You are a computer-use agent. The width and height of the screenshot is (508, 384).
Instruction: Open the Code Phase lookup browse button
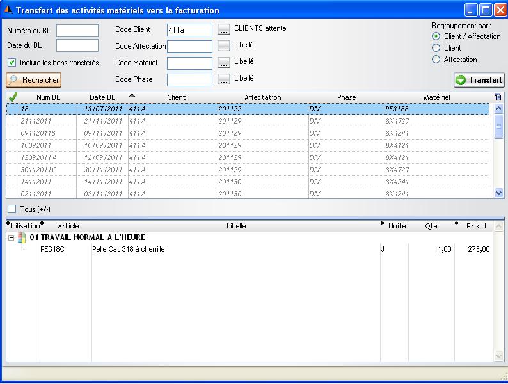pos(223,79)
